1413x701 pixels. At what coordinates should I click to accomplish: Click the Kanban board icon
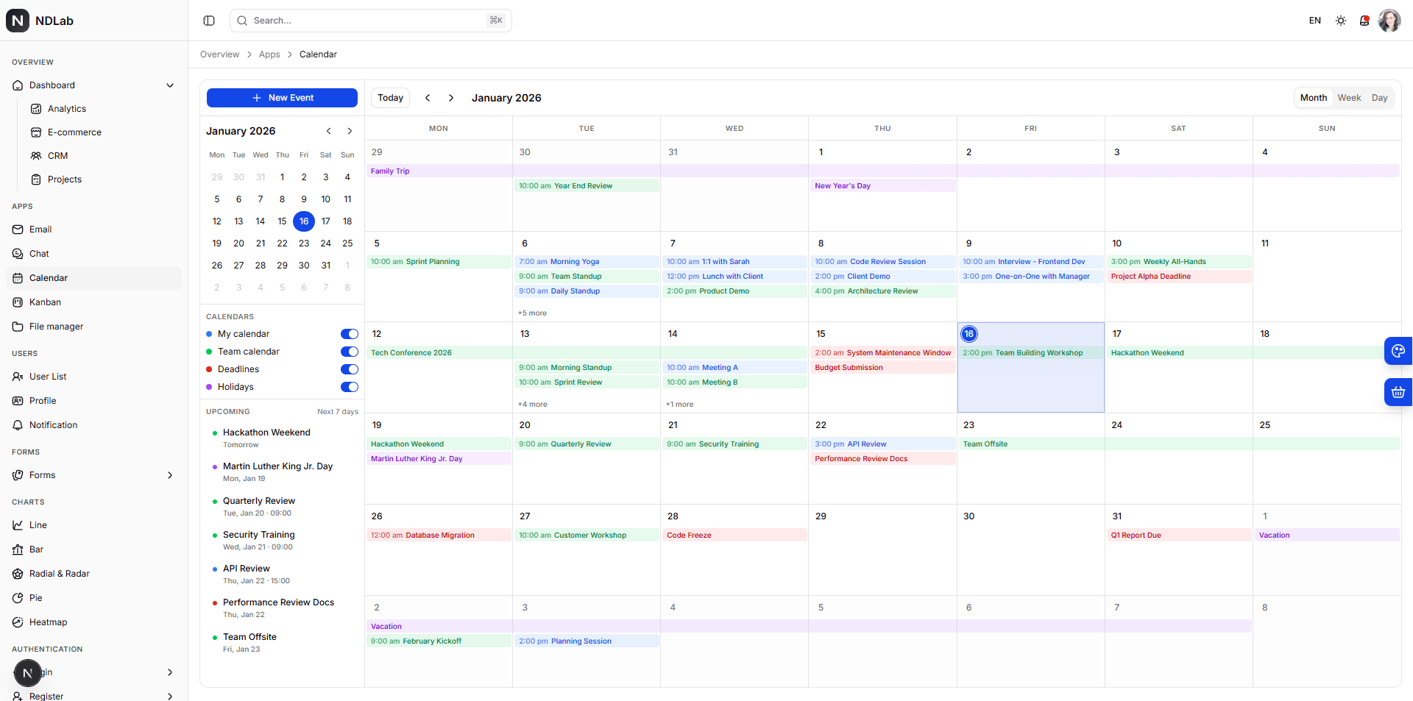18,302
